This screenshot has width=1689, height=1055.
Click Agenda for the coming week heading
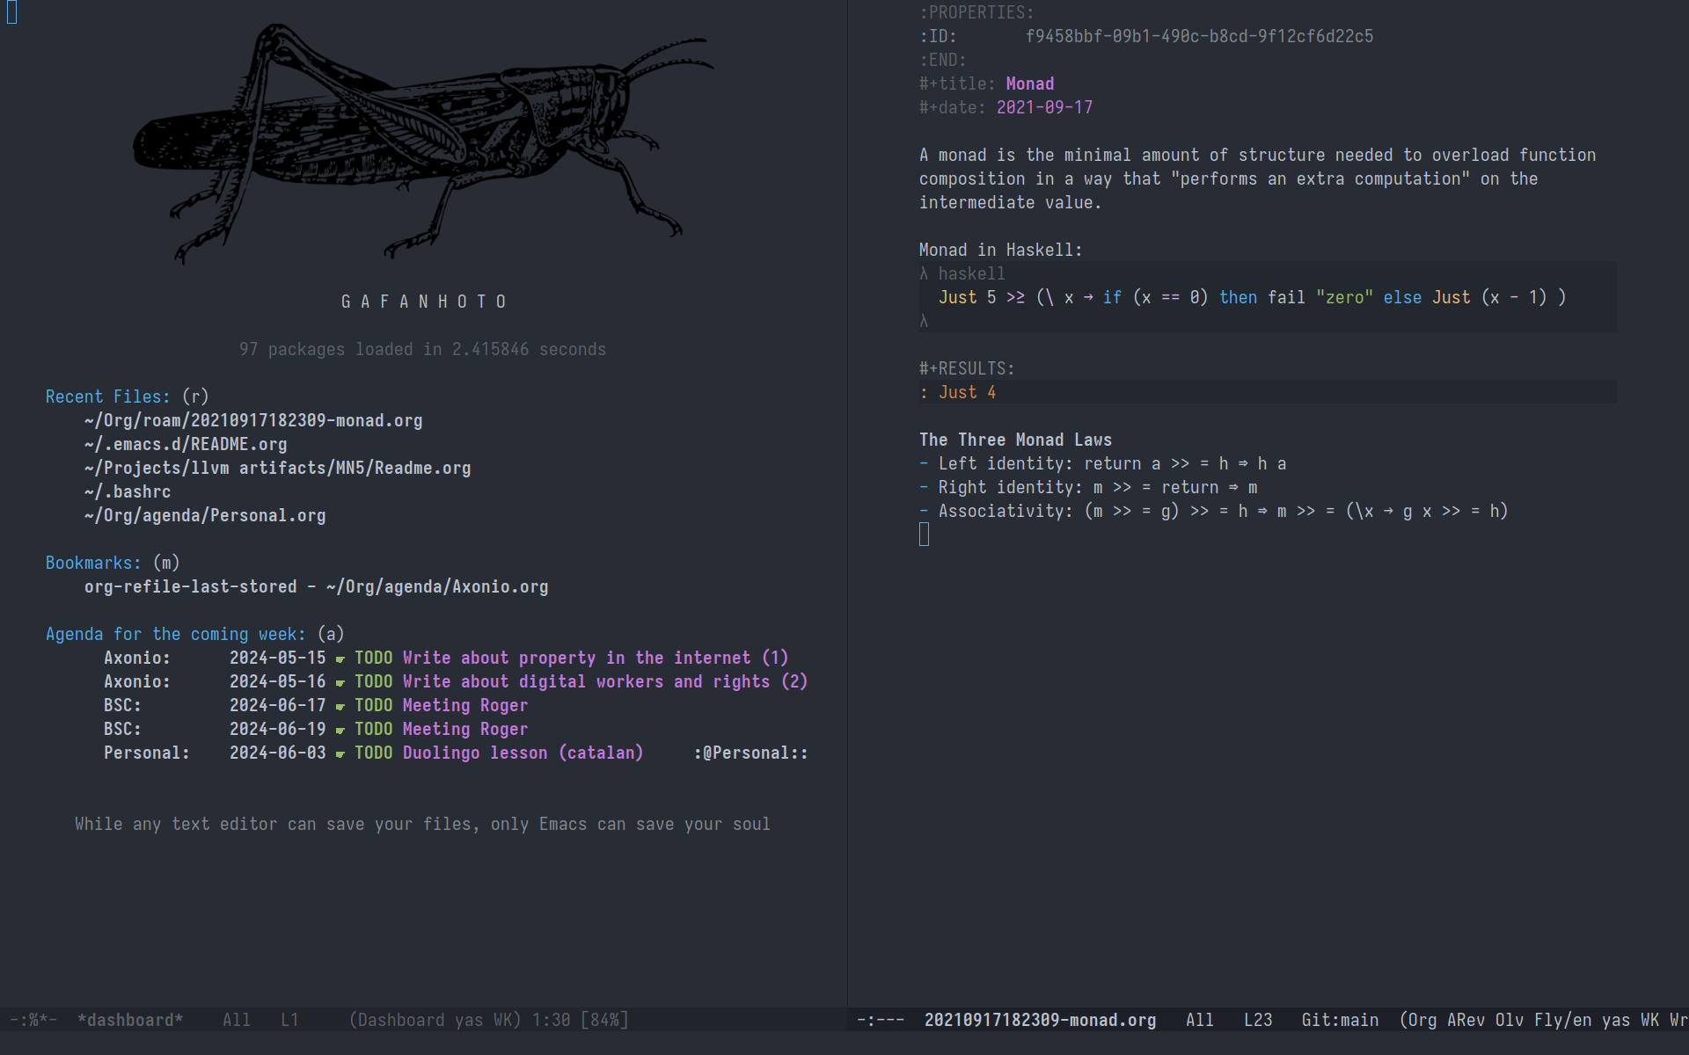coord(175,635)
